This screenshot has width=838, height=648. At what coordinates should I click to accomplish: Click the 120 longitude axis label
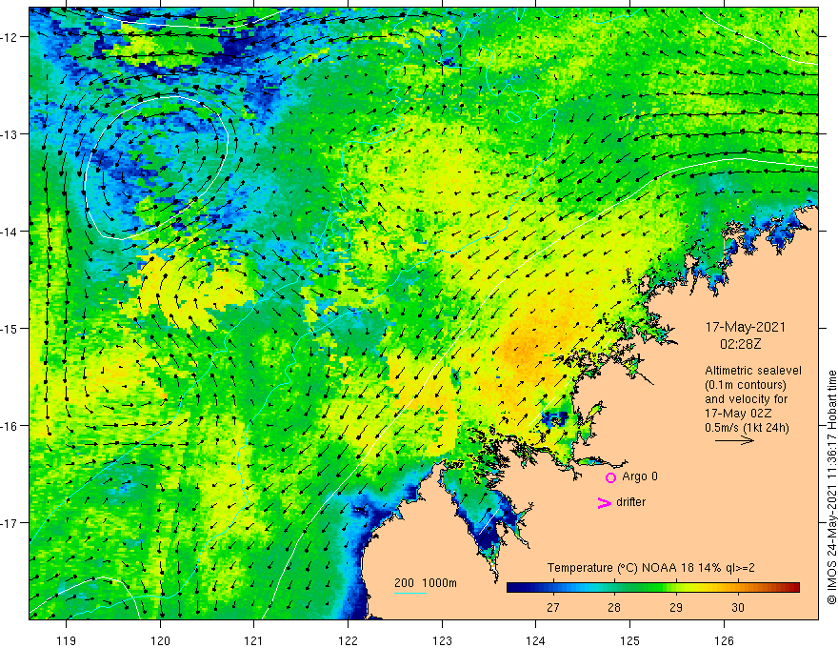point(160,640)
